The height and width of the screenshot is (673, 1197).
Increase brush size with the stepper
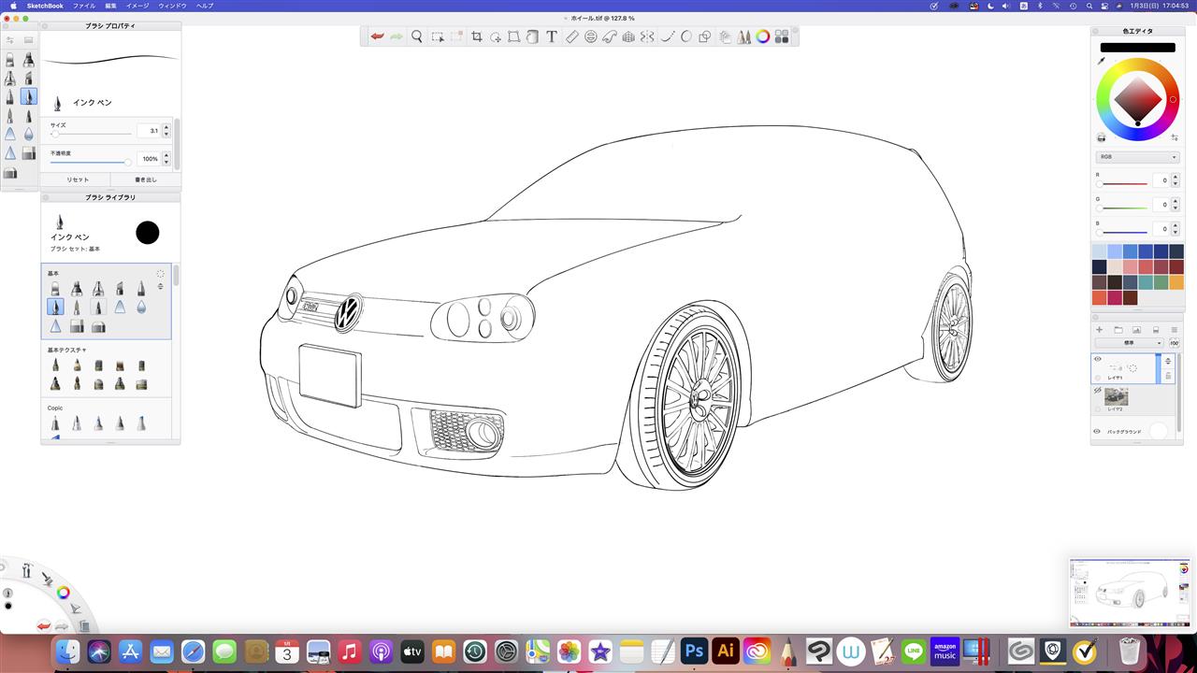166,127
